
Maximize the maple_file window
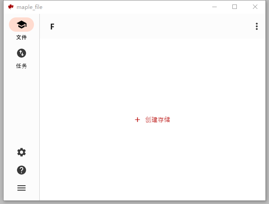pyautogui.click(x=235, y=7)
